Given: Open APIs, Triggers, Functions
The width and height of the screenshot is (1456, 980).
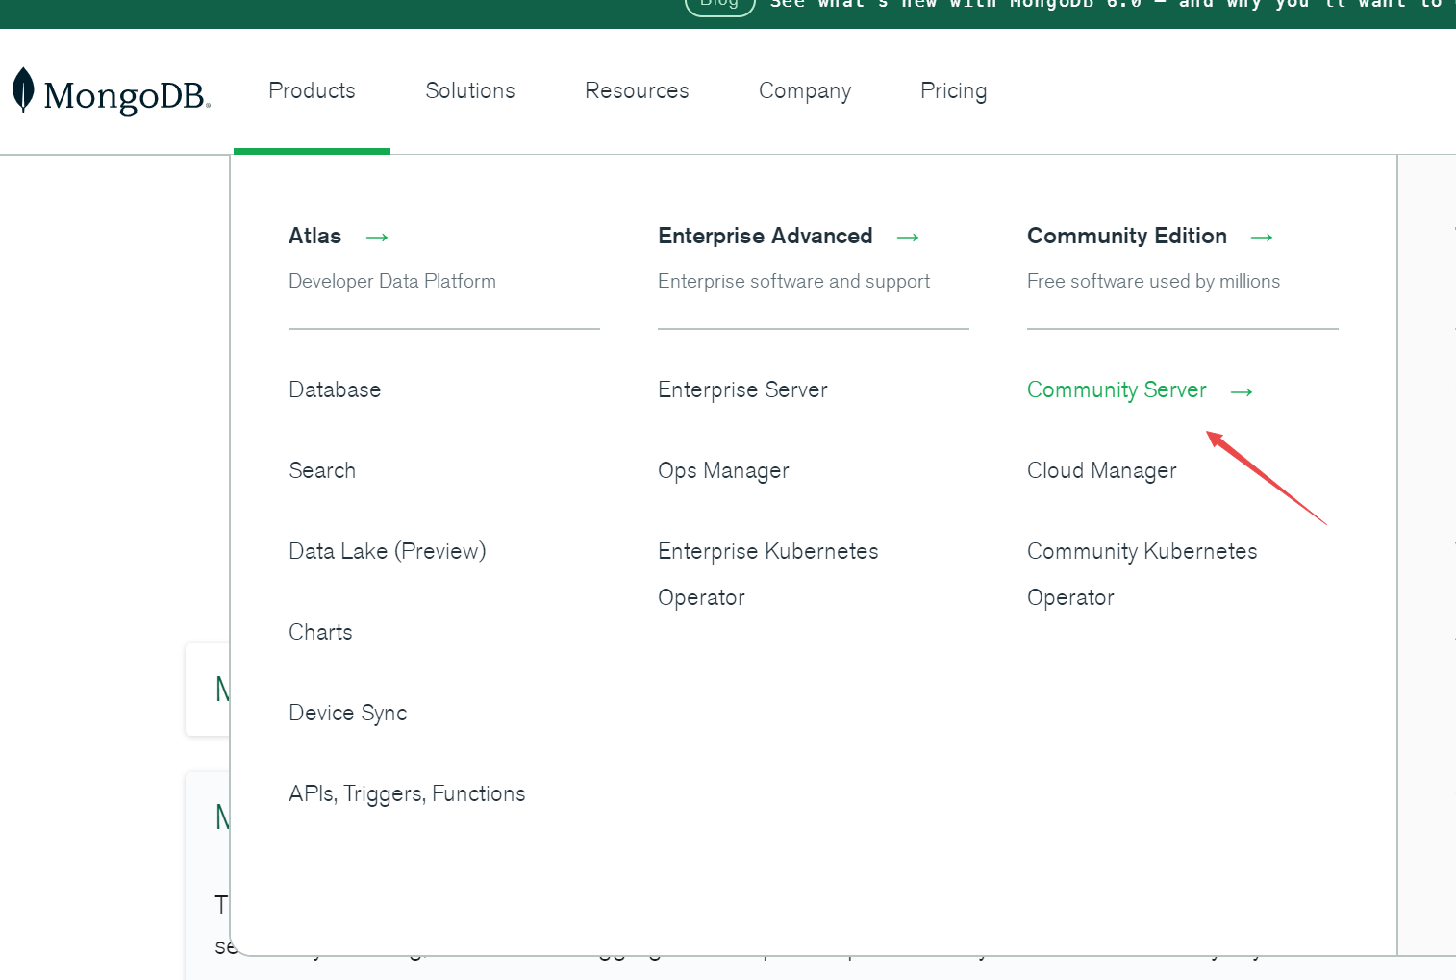Looking at the screenshot, I should 407,793.
